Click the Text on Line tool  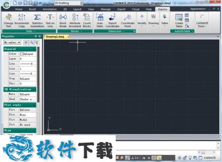[50, 21]
